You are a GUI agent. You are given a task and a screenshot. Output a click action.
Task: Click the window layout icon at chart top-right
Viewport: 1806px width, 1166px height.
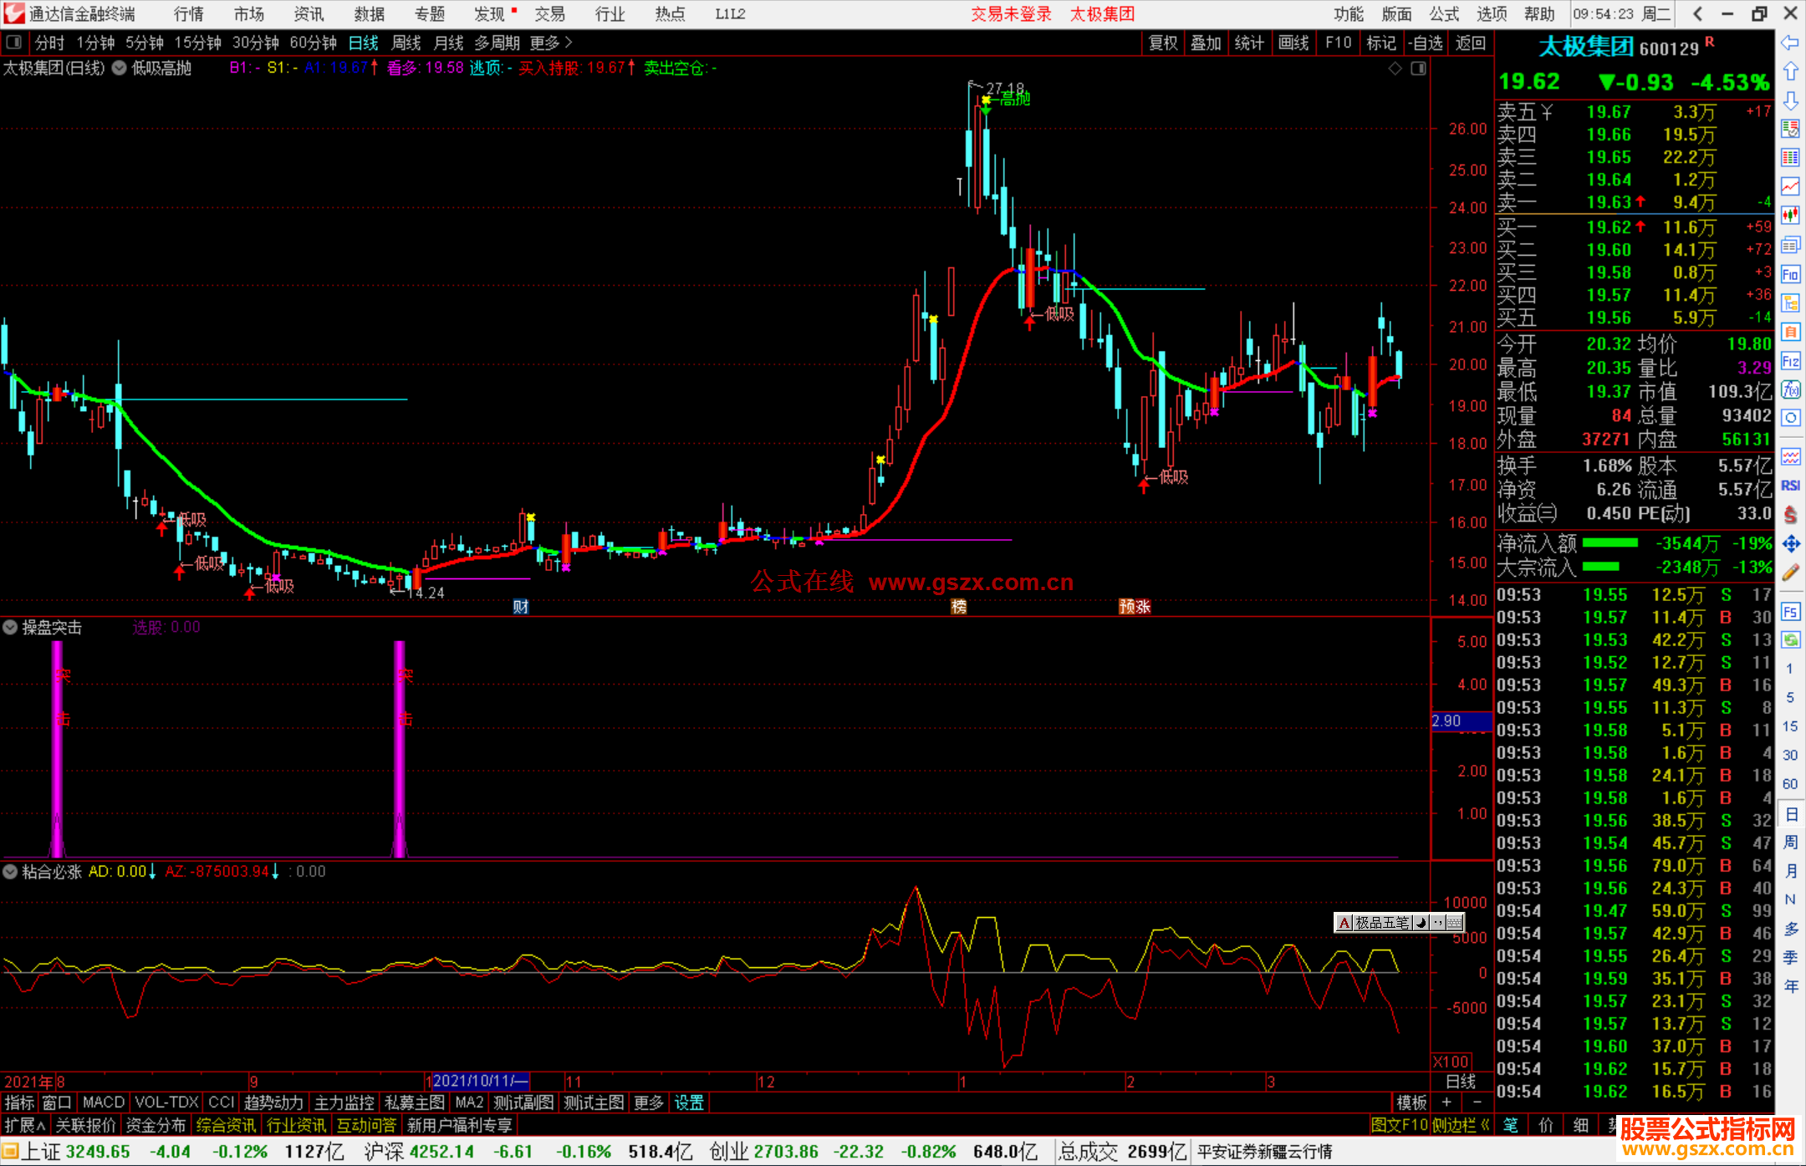pos(1418,69)
